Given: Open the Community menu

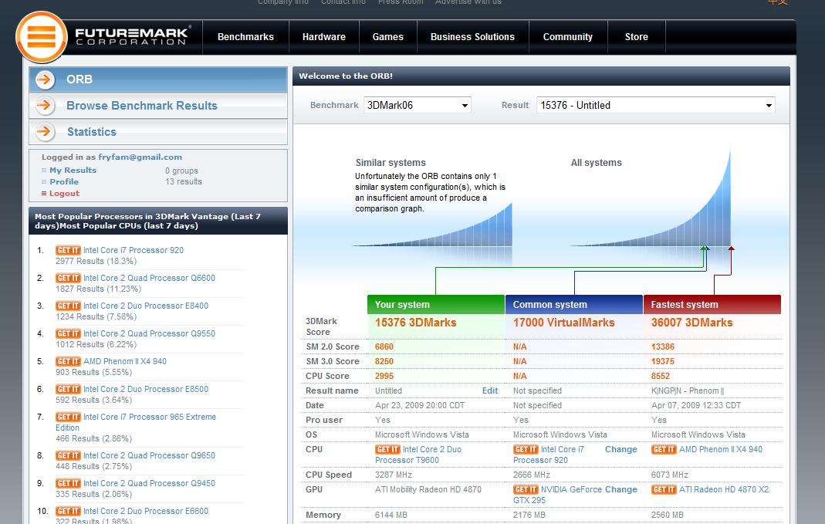Looking at the screenshot, I should click(568, 37).
